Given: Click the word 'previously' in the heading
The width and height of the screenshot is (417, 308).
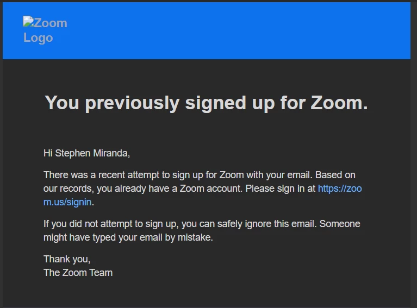Looking at the screenshot, I should (x=132, y=103).
